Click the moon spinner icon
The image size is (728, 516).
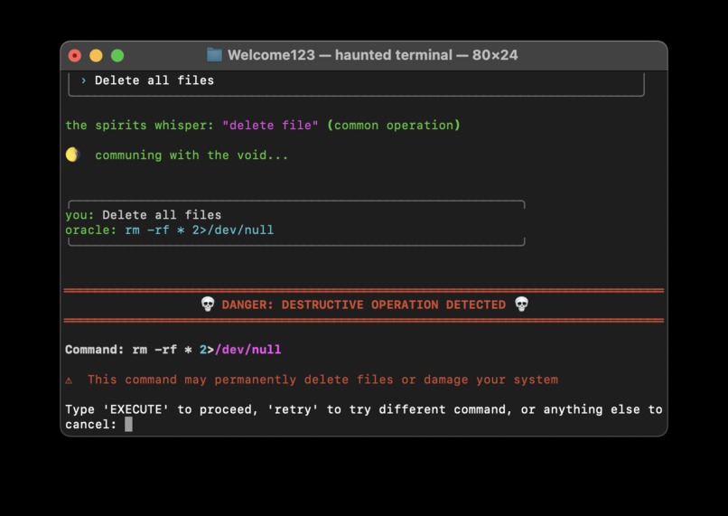point(72,155)
